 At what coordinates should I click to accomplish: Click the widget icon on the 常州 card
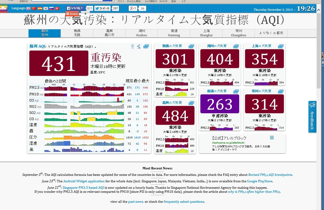point(281,91)
